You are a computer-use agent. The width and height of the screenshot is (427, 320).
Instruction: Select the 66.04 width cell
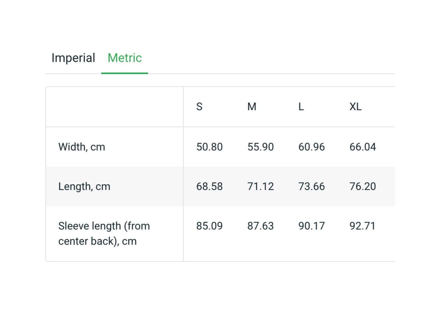[x=363, y=147]
